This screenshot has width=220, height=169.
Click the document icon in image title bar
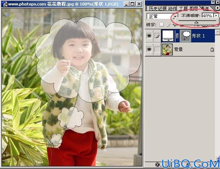pos(5,4)
